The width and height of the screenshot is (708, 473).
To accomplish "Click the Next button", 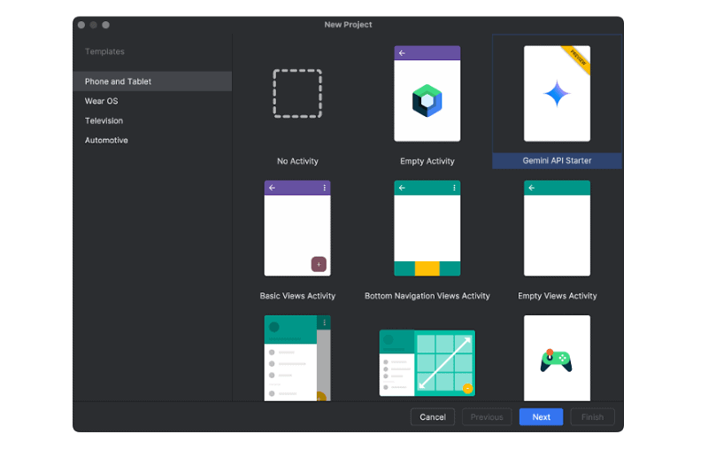I will pyautogui.click(x=541, y=417).
